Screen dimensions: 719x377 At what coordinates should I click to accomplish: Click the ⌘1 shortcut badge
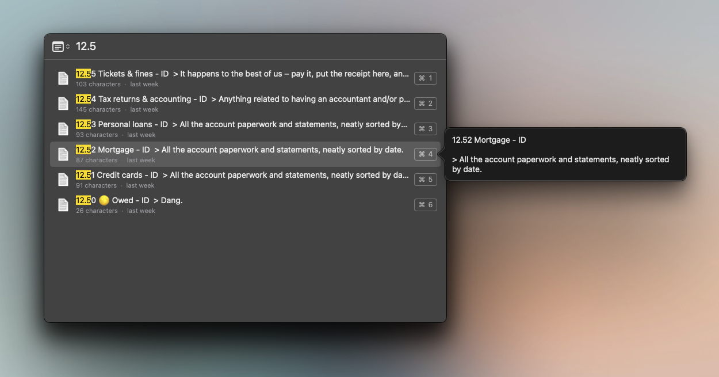[425, 78]
